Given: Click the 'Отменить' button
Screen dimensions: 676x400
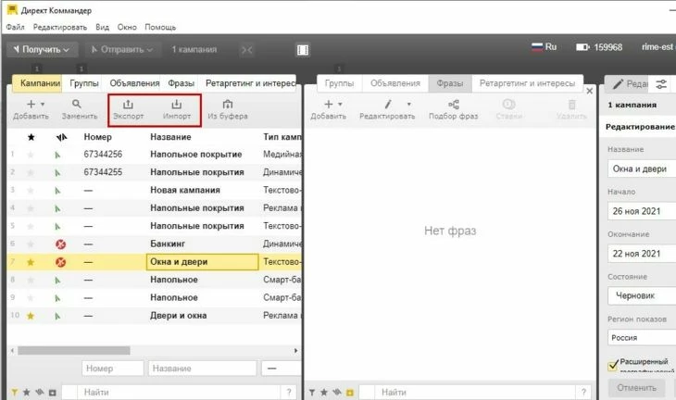Looking at the screenshot, I should 636,387.
